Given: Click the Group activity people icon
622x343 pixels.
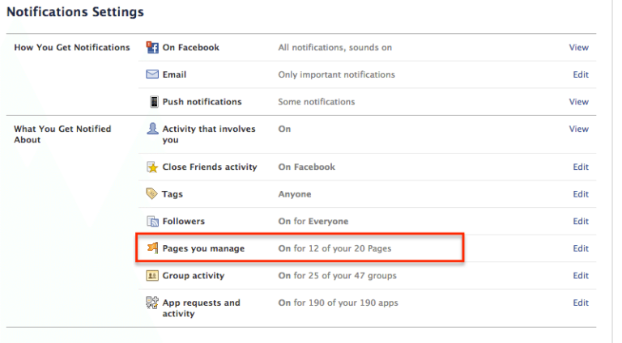Looking at the screenshot, I should tap(152, 275).
